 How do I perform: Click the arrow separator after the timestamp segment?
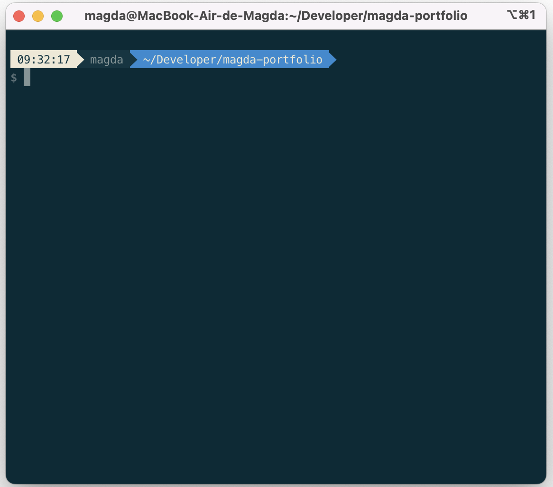pos(80,60)
